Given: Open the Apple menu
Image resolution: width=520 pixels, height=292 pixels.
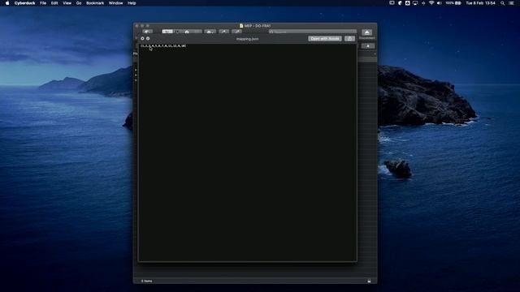Looking at the screenshot, I should click(x=7, y=3).
